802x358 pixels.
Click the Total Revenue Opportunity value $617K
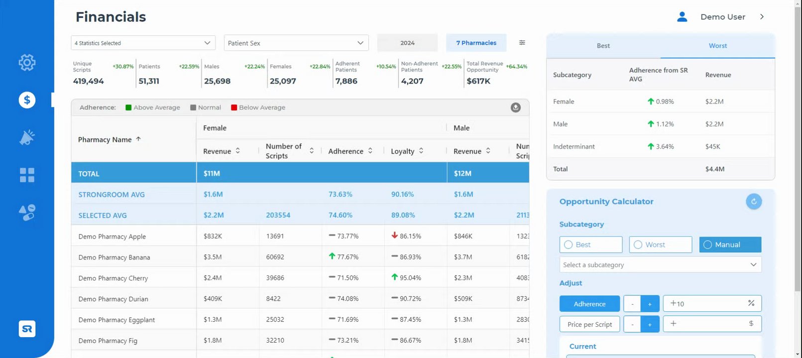478,81
